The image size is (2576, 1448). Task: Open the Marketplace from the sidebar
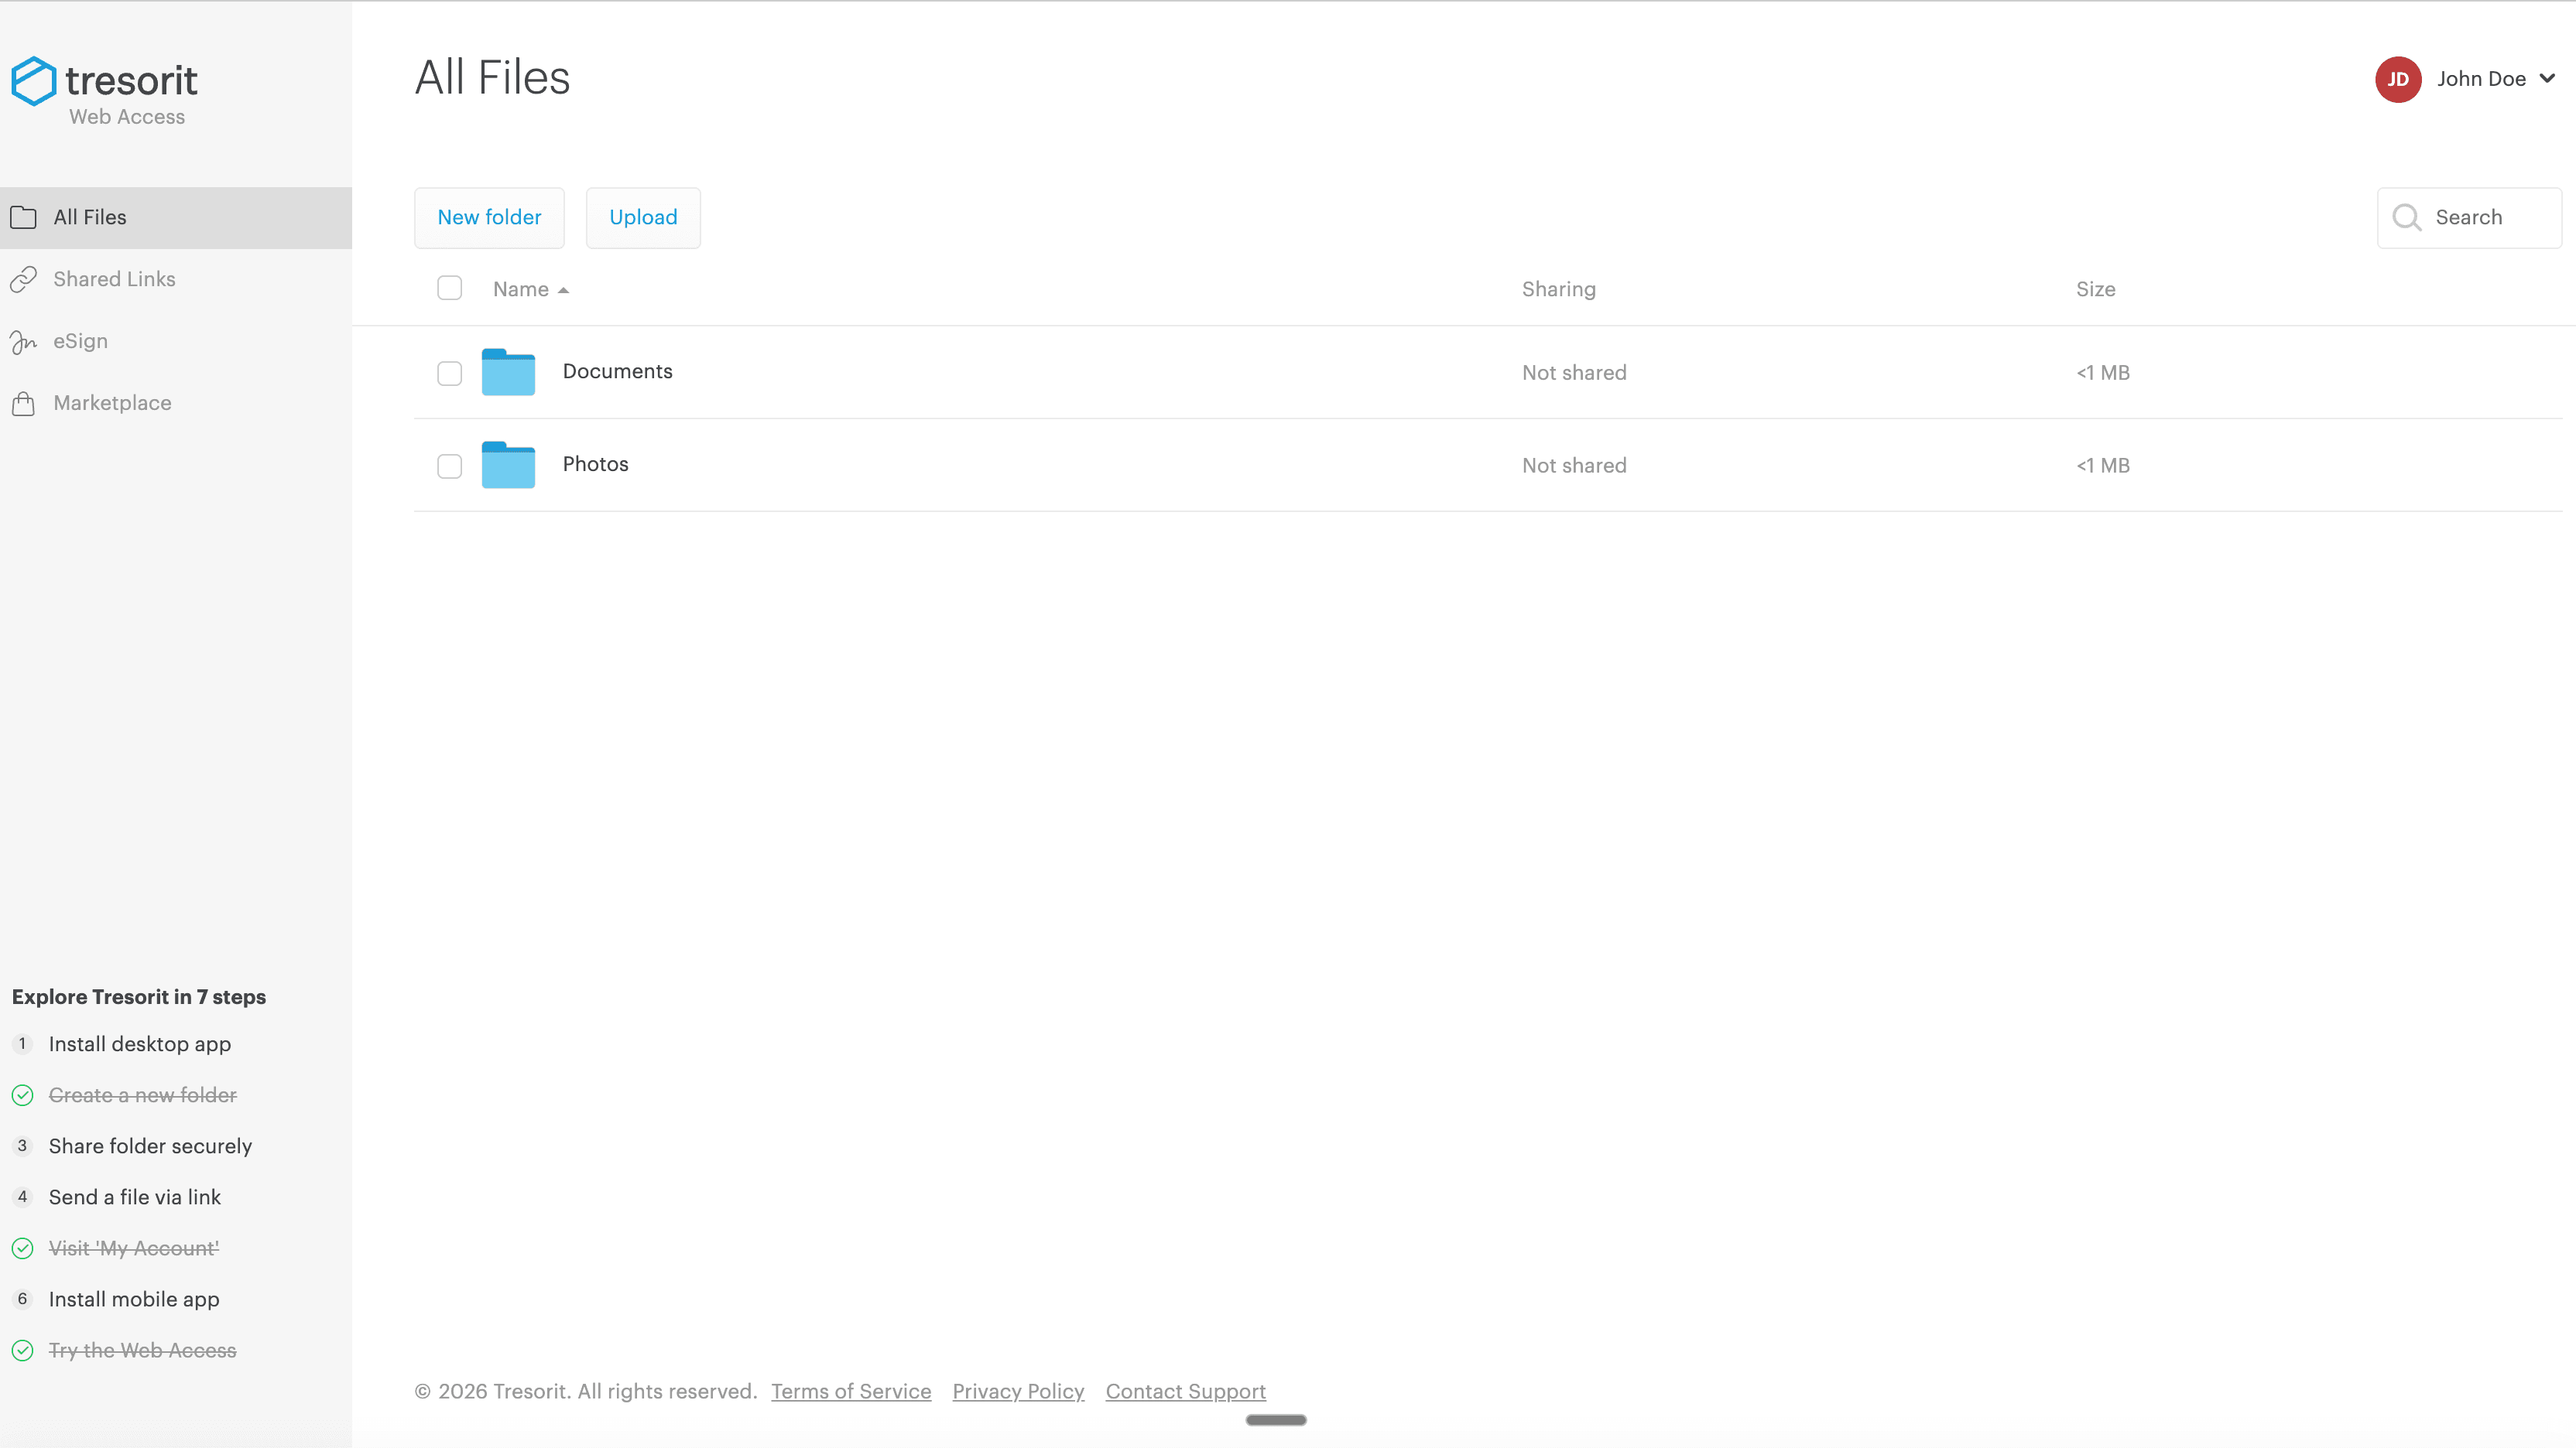click(111, 403)
